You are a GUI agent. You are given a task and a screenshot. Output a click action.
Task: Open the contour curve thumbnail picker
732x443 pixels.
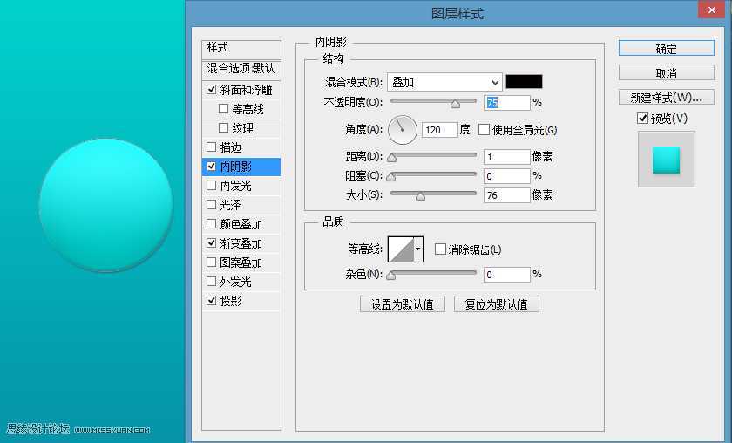401,249
